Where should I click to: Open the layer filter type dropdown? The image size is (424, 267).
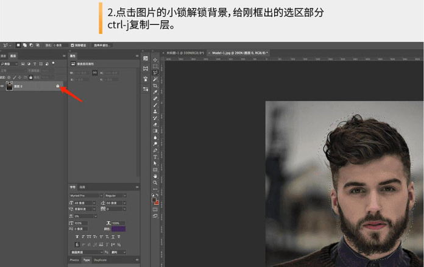point(9,63)
